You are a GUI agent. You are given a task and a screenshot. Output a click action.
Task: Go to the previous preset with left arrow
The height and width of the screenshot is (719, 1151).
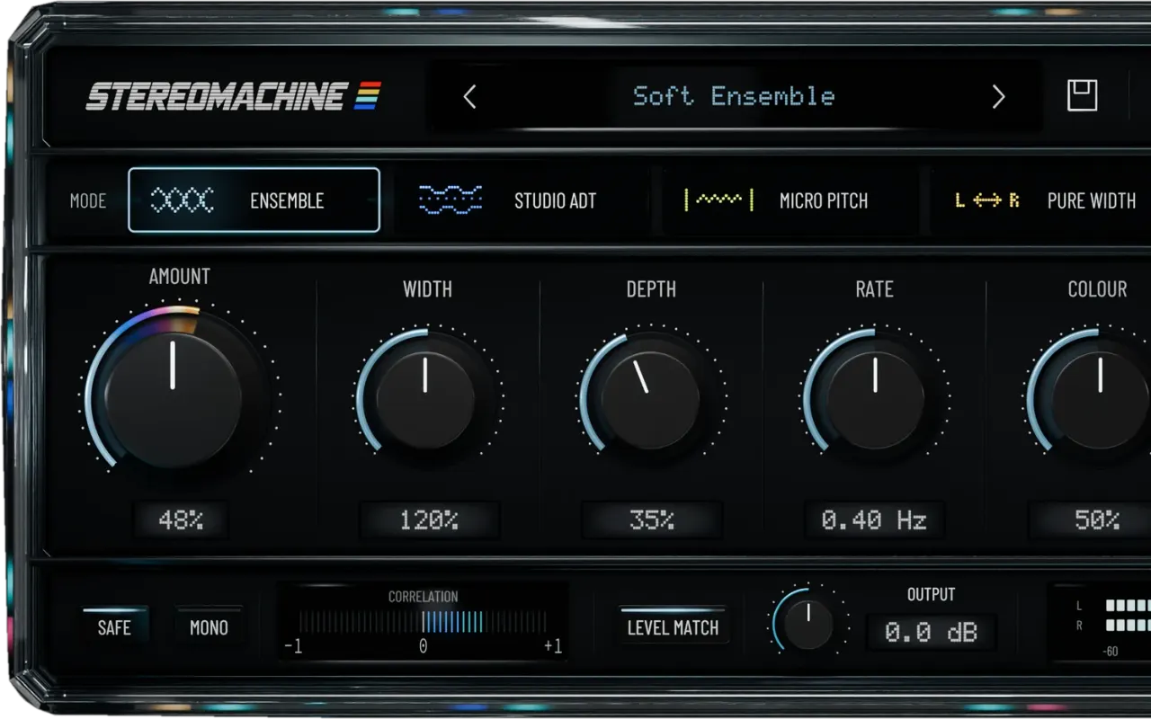469,96
